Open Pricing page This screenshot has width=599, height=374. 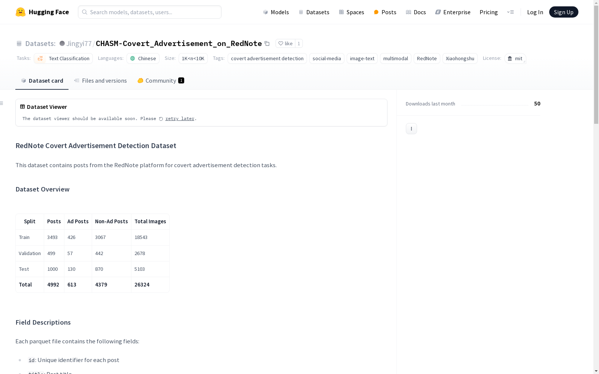[489, 12]
